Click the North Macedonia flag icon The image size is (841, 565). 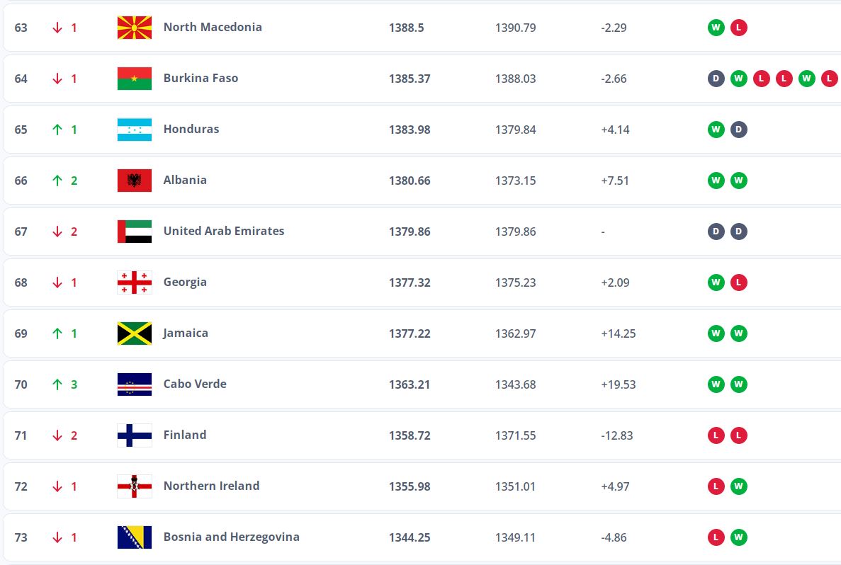pyautogui.click(x=134, y=28)
